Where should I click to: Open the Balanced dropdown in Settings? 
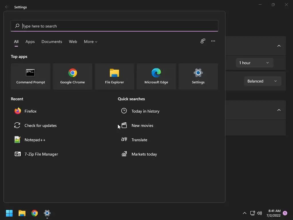tap(263, 81)
